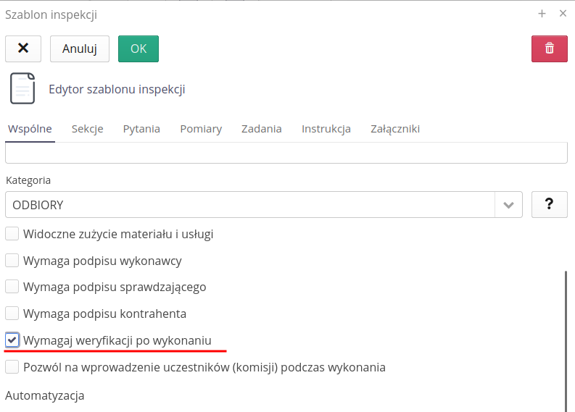Enable Widoczne zużycie materiału i usługi
The width and height of the screenshot is (575, 412).
coord(12,234)
